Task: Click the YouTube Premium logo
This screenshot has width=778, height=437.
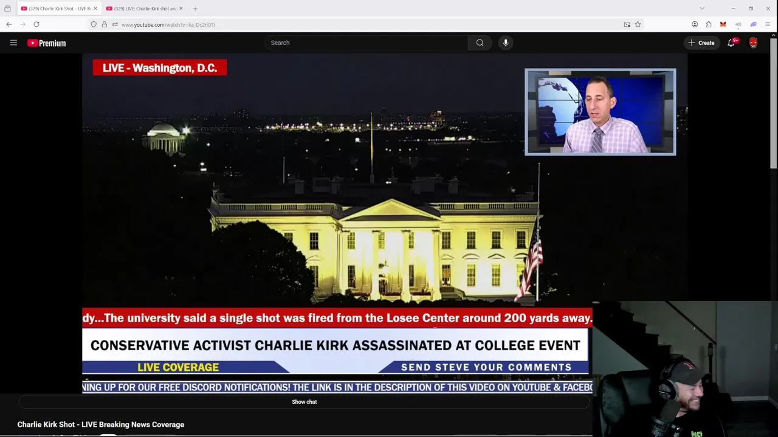Action: 47,43
